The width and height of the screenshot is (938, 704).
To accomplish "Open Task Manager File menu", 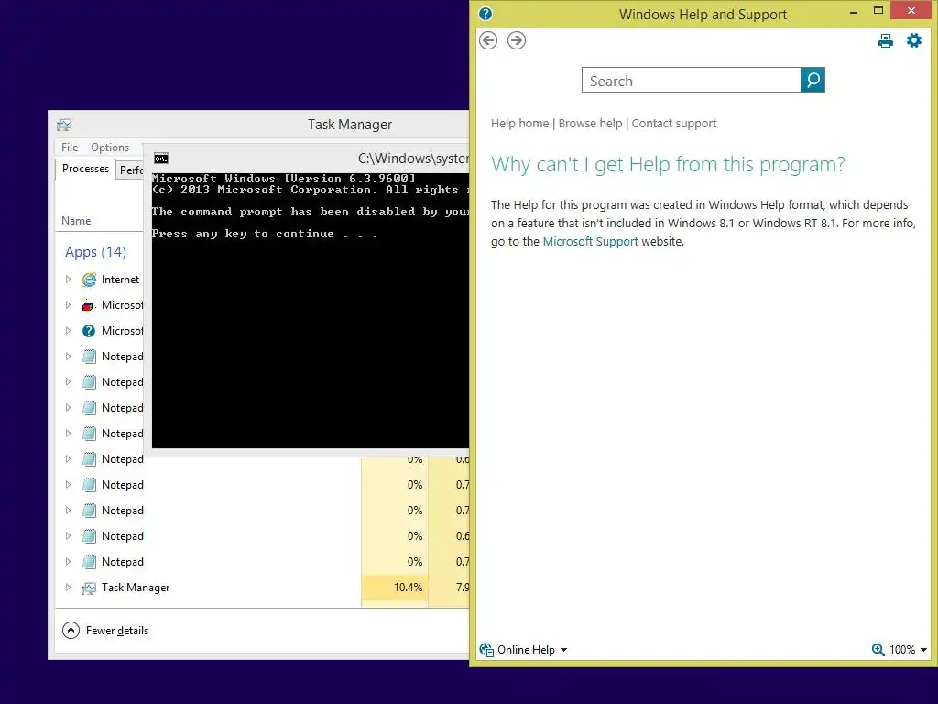I will click(70, 148).
